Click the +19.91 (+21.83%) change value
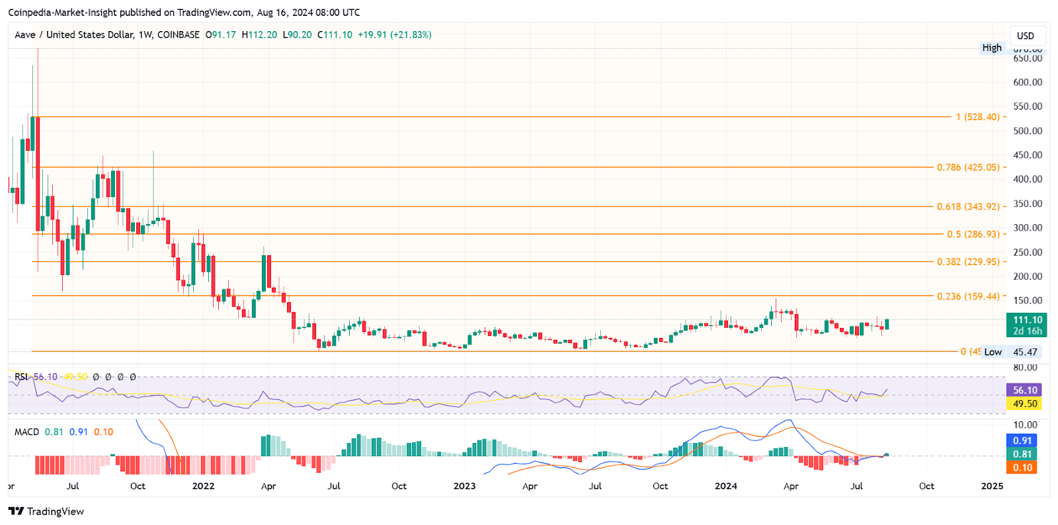The width and height of the screenshot is (1058, 525). (395, 34)
